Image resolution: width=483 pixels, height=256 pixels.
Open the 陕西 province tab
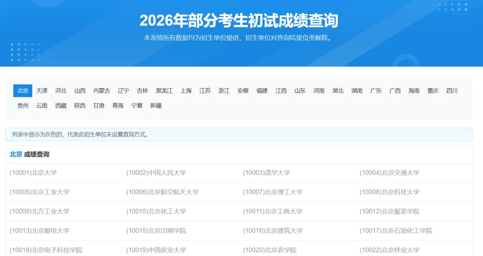coord(80,106)
